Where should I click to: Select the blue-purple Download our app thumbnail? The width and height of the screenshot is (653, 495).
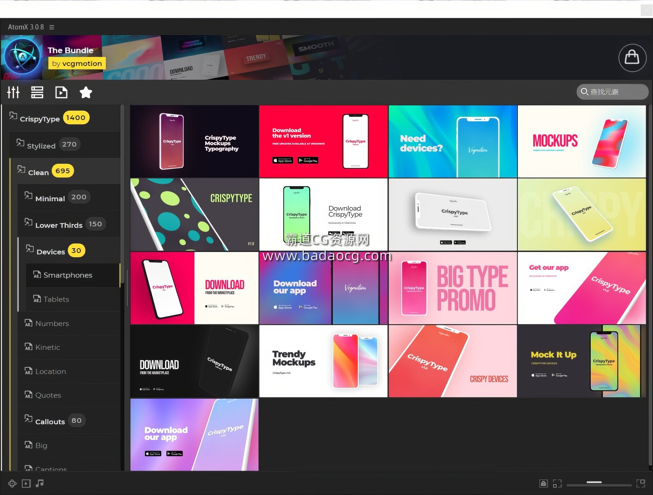click(323, 288)
